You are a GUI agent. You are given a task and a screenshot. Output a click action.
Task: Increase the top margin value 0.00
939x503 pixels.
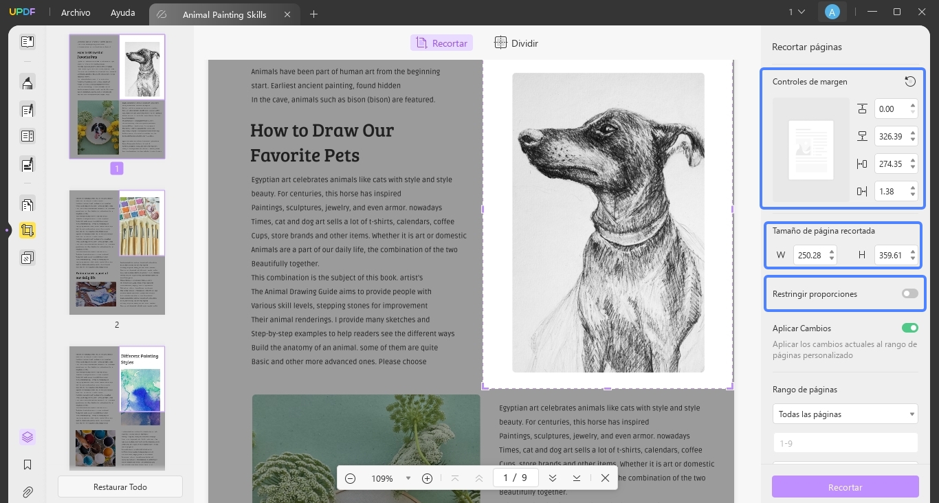[x=913, y=106]
